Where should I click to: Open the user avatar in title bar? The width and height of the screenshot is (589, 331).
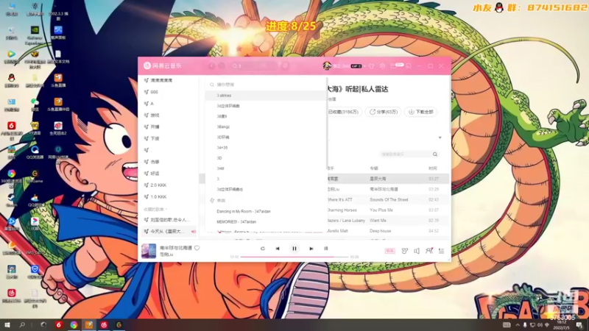coord(327,65)
